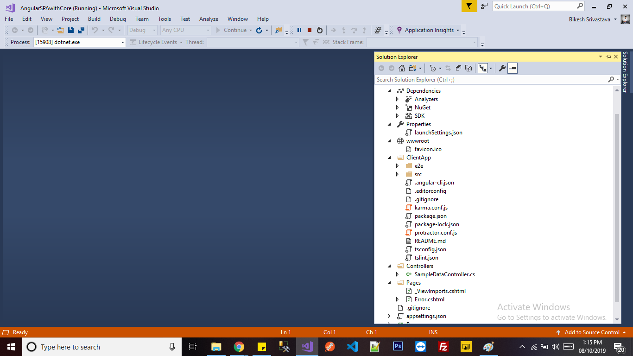Open the Analyze menu

point(209,19)
